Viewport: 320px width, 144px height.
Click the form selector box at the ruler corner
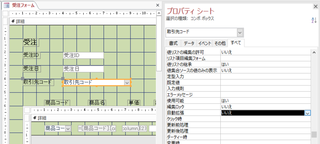click(x=6, y=14)
